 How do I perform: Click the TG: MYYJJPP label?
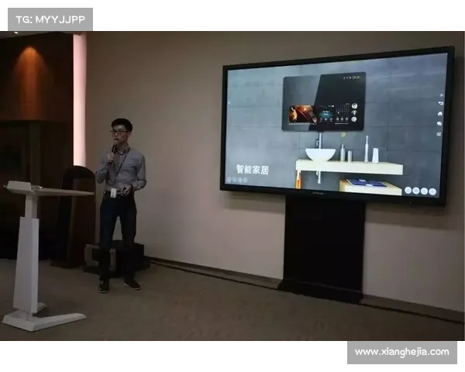click(x=49, y=19)
